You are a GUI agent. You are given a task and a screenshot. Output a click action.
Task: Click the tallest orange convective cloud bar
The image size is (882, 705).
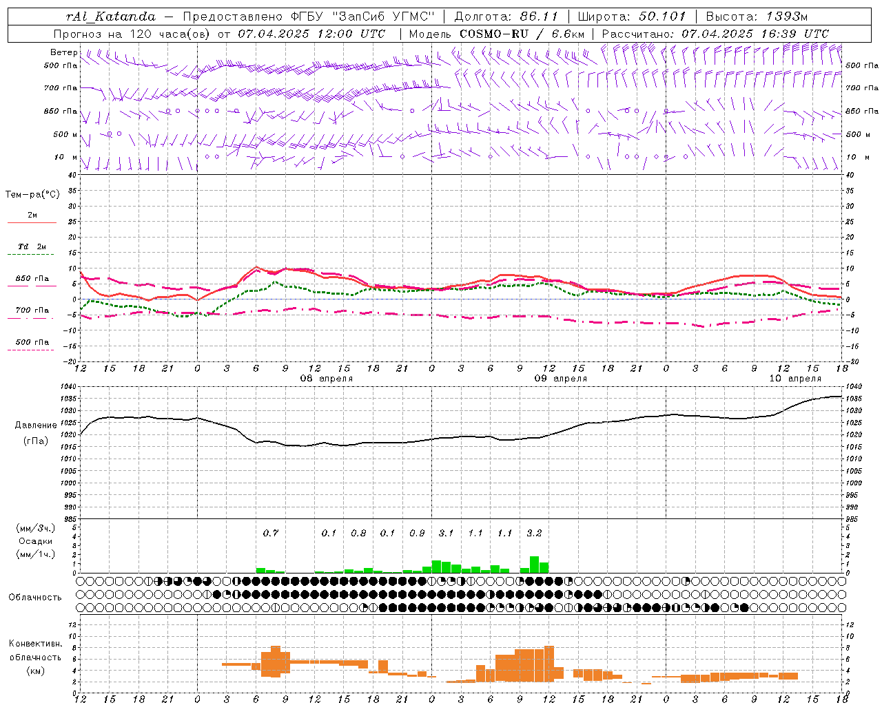pyautogui.click(x=549, y=664)
